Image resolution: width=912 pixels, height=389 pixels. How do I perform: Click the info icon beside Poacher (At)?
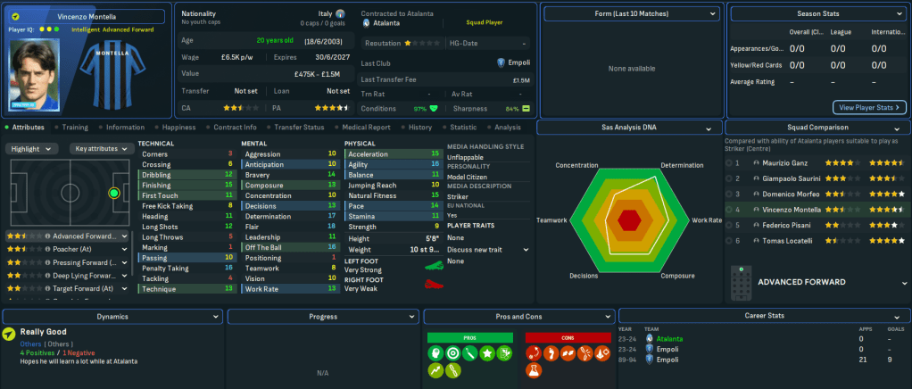tap(47, 250)
